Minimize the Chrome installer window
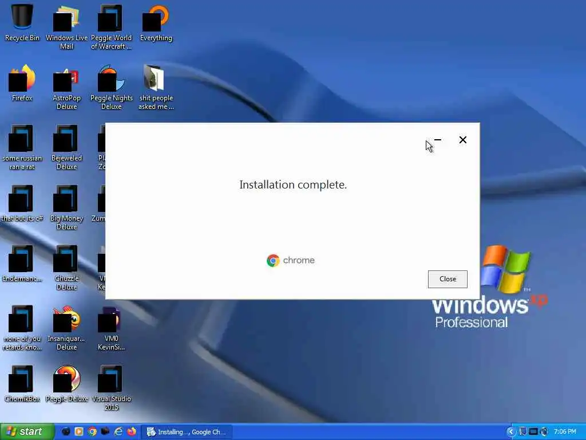586x440 pixels. [x=438, y=140]
